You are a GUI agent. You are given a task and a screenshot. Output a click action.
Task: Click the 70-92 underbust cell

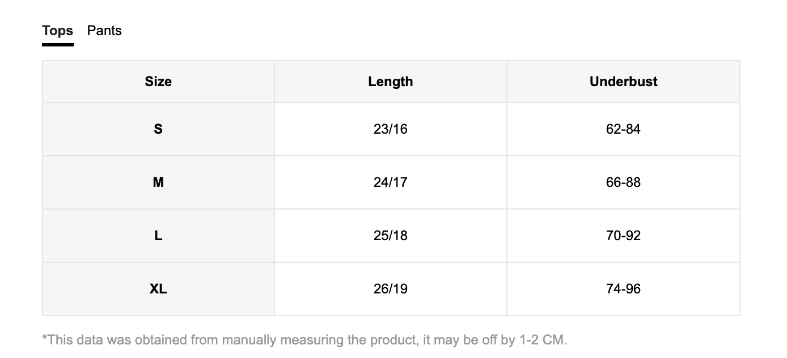[624, 236]
